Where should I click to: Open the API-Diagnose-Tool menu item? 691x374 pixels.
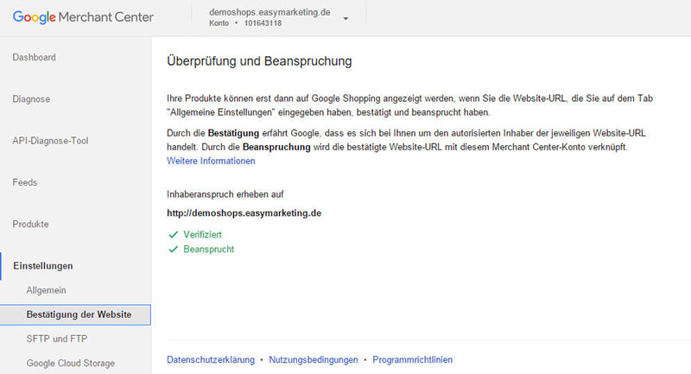click(x=50, y=141)
